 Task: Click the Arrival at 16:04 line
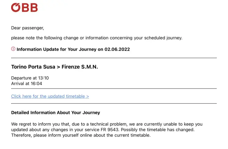point(27,84)
